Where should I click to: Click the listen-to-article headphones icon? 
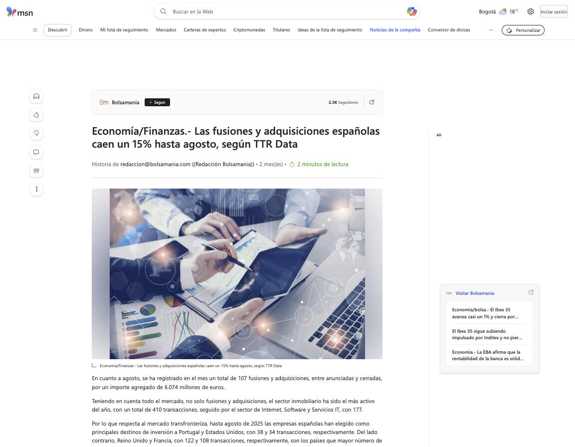click(x=36, y=96)
